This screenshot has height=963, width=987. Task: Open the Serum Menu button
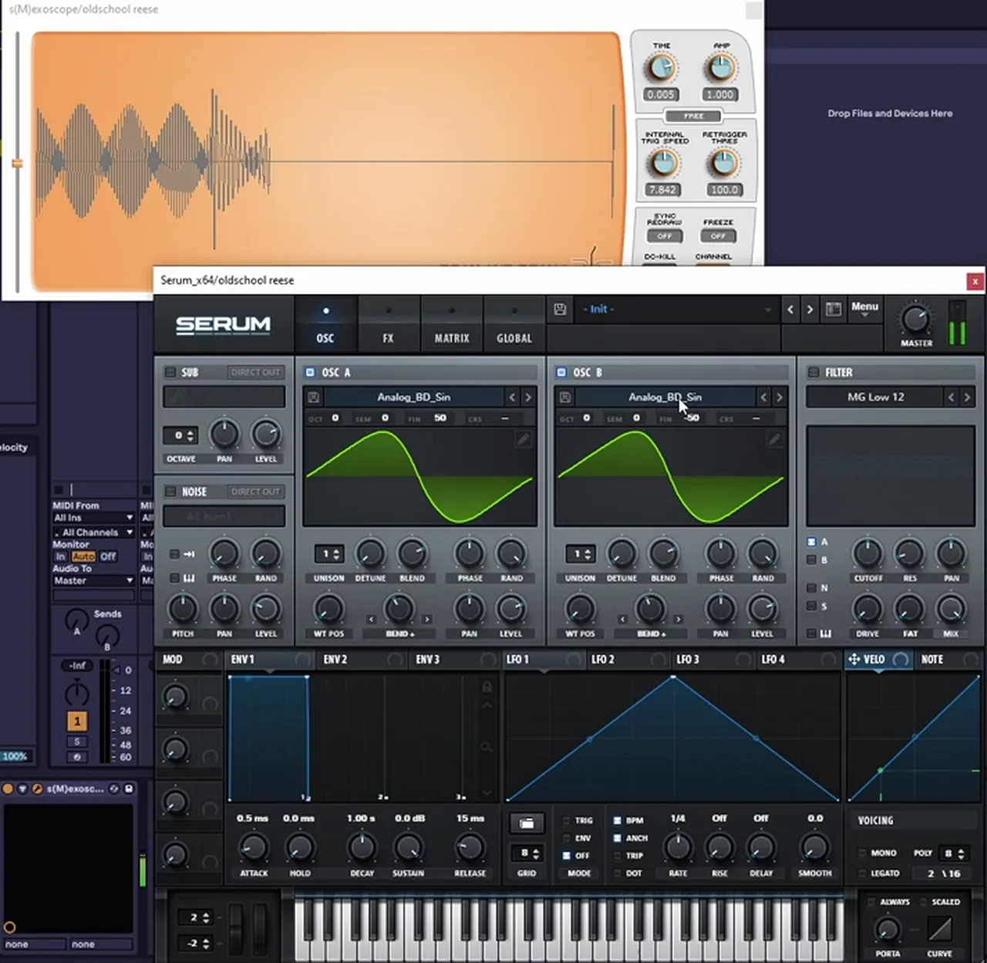(x=864, y=309)
